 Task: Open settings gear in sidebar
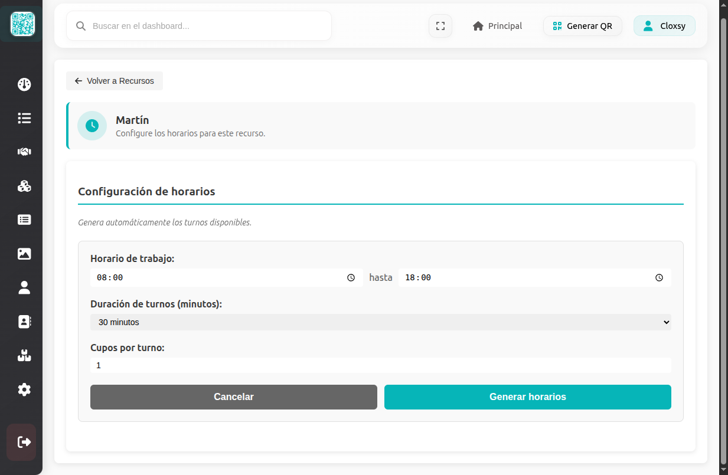(24, 389)
